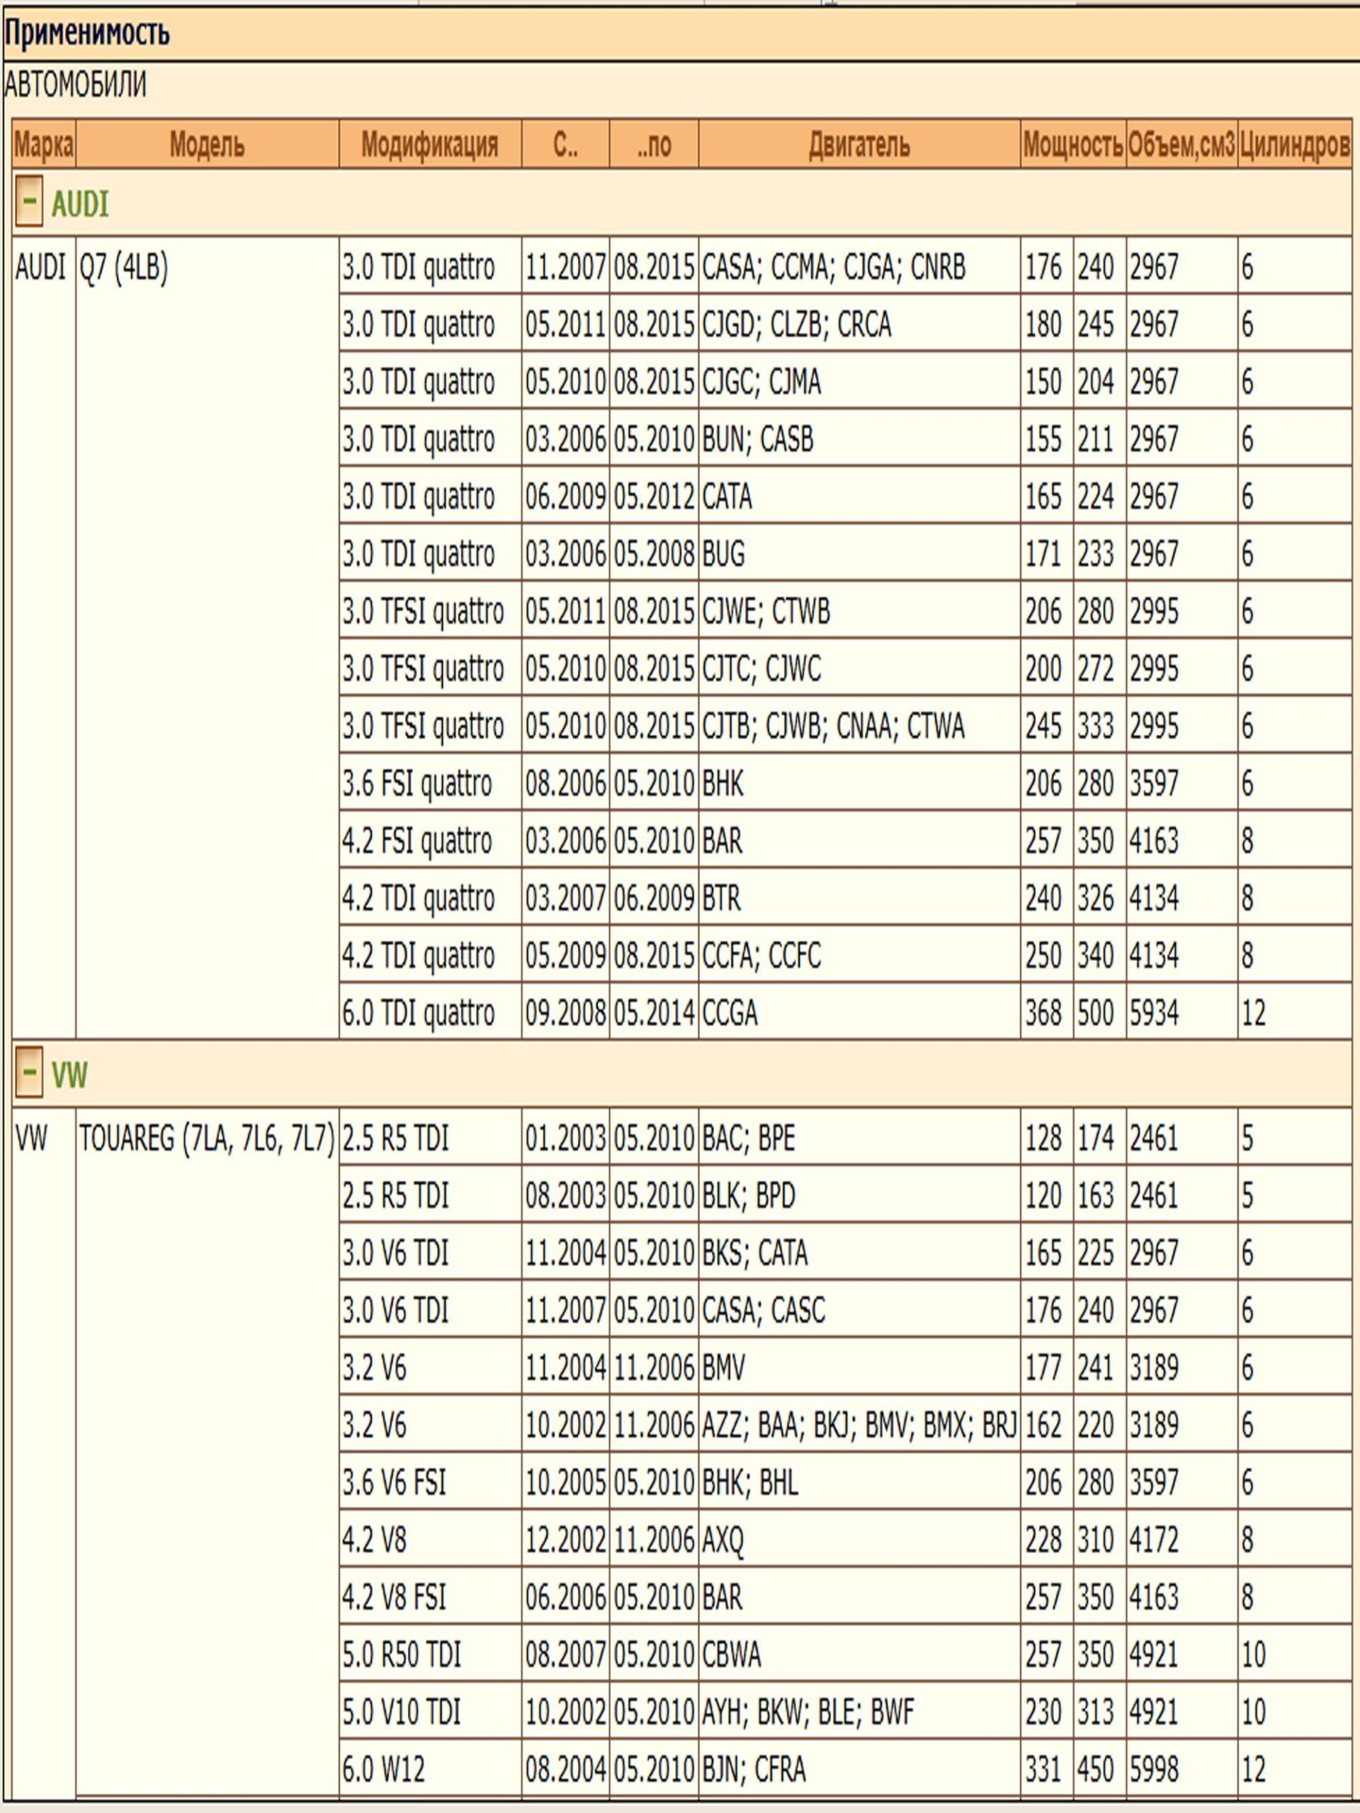1360x1813 pixels.
Task: Select the 5.0 R50 TDI modification row
Action: (x=402, y=1655)
